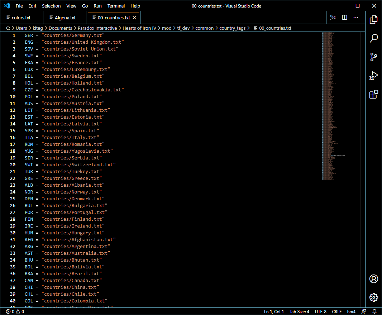Open the Explorer view in the activity bar
382x315 pixels.
(x=373, y=20)
